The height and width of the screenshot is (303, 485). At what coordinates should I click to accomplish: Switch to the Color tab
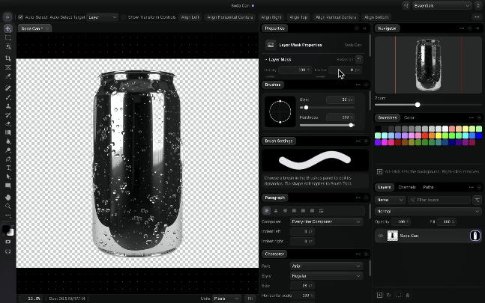click(x=409, y=117)
